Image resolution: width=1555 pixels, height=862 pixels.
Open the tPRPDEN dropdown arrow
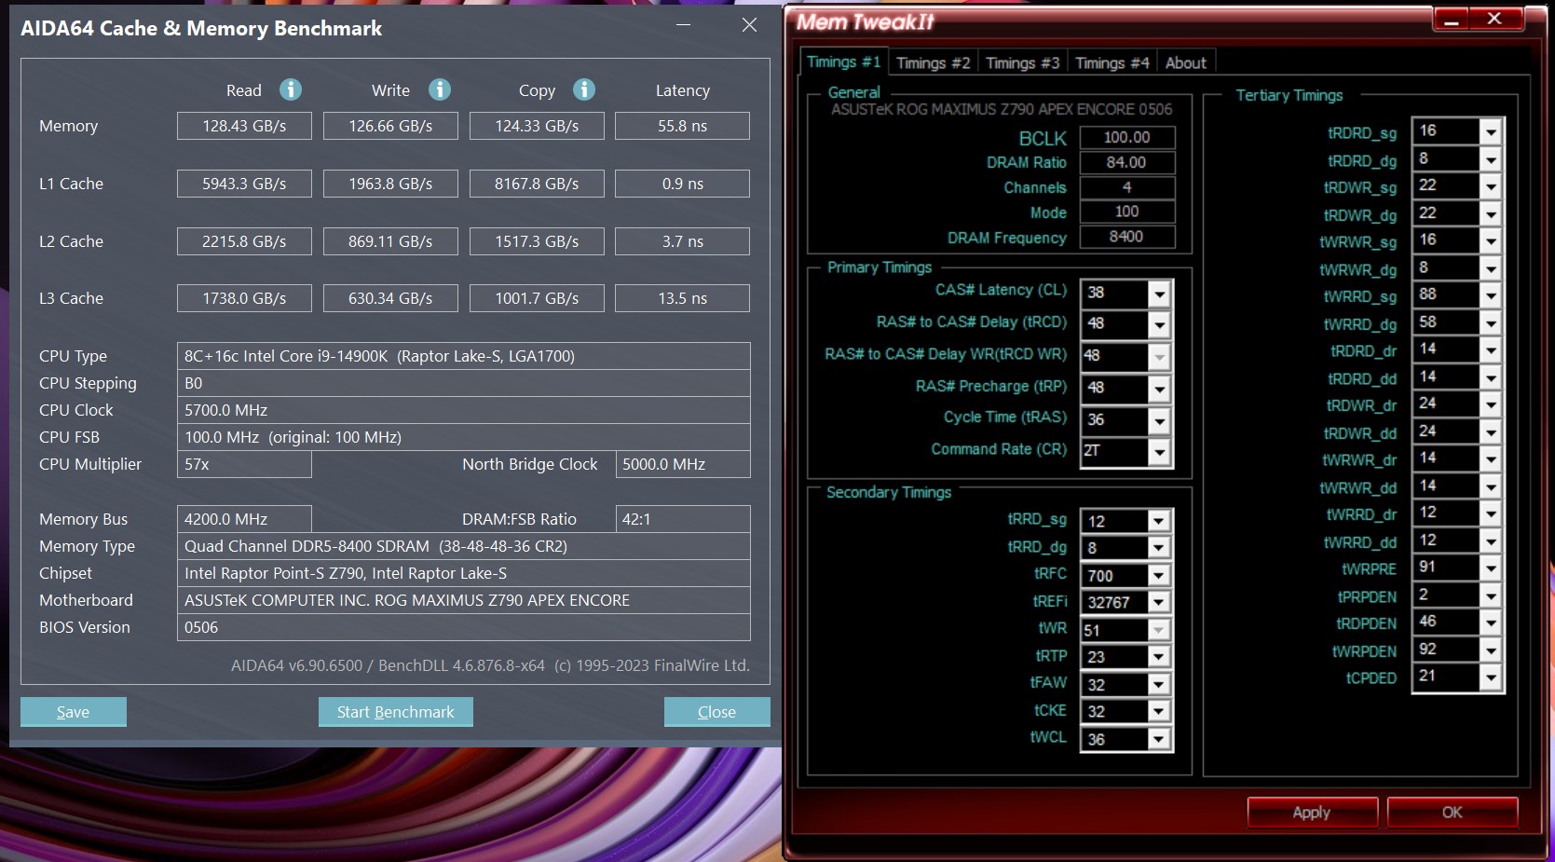click(x=1491, y=596)
